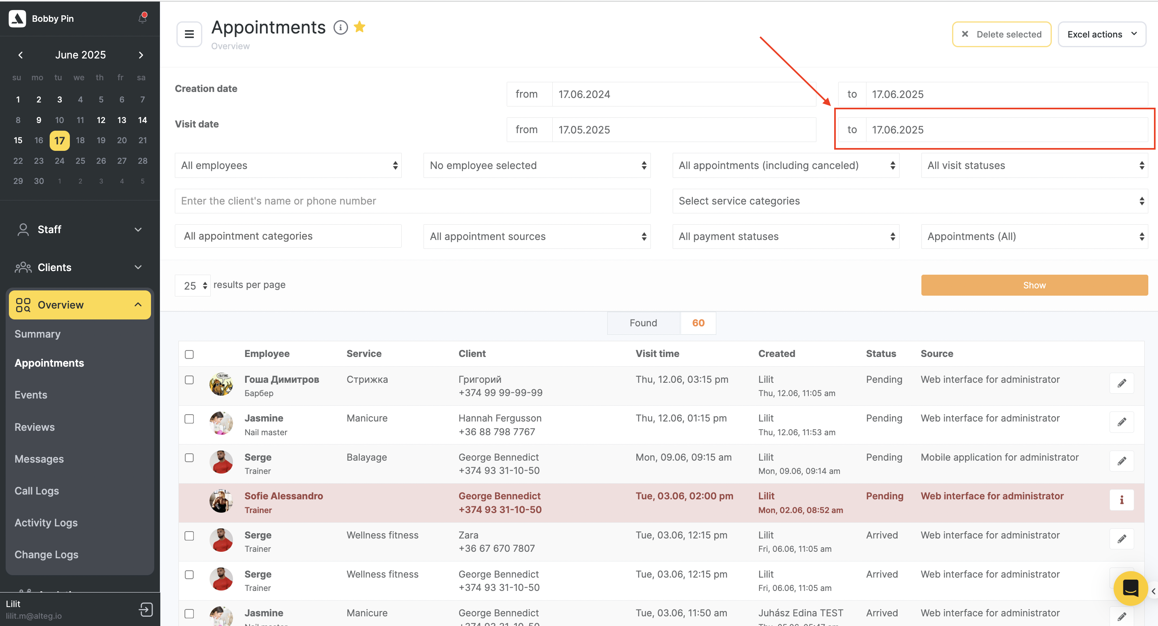Viewport: 1158px width, 626px height.
Task: Open the All appointment sources dropdown
Action: click(x=537, y=236)
